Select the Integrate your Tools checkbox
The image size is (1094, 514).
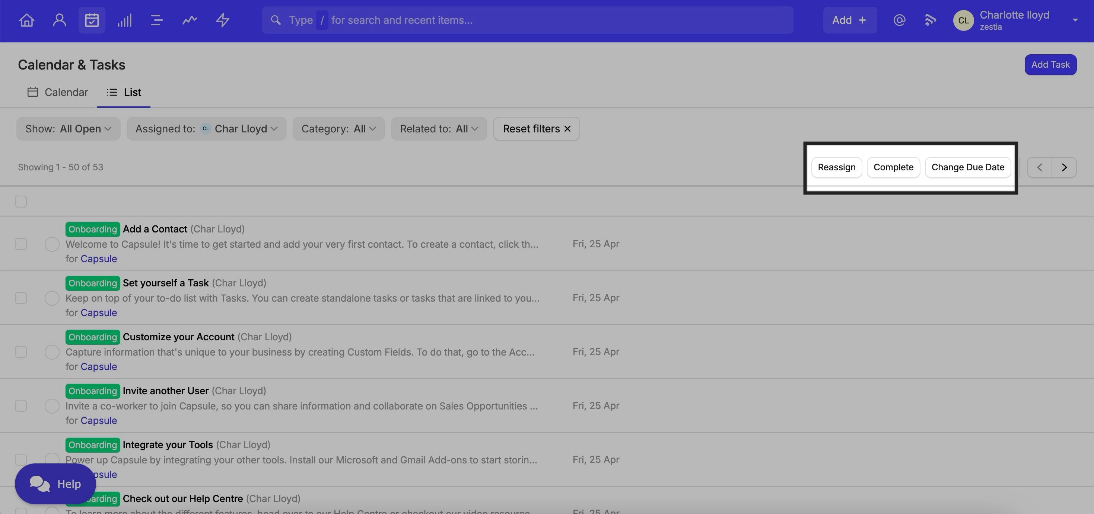21,460
